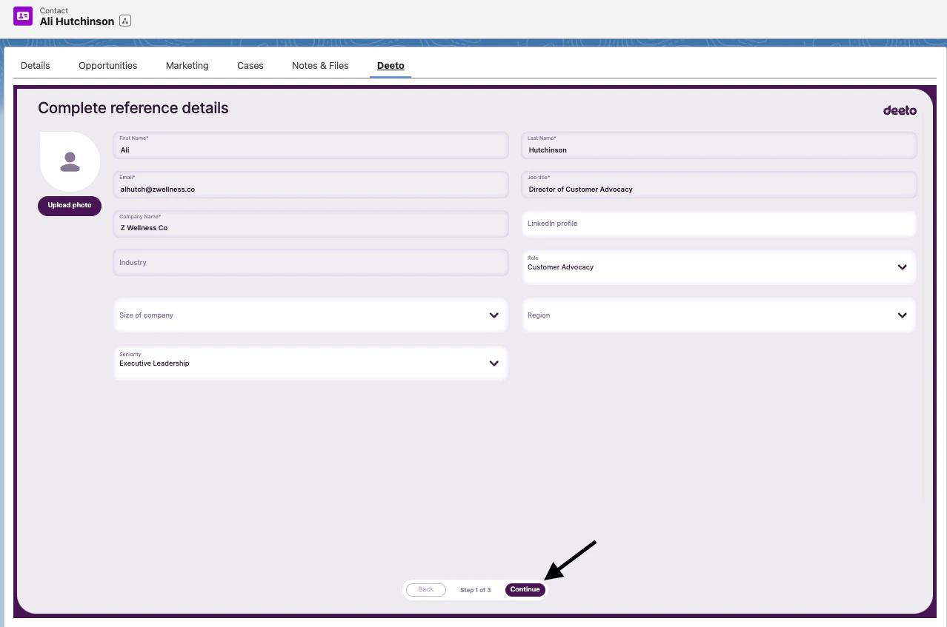This screenshot has width=947, height=627.
Task: Click the Back button
Action: (x=426, y=590)
